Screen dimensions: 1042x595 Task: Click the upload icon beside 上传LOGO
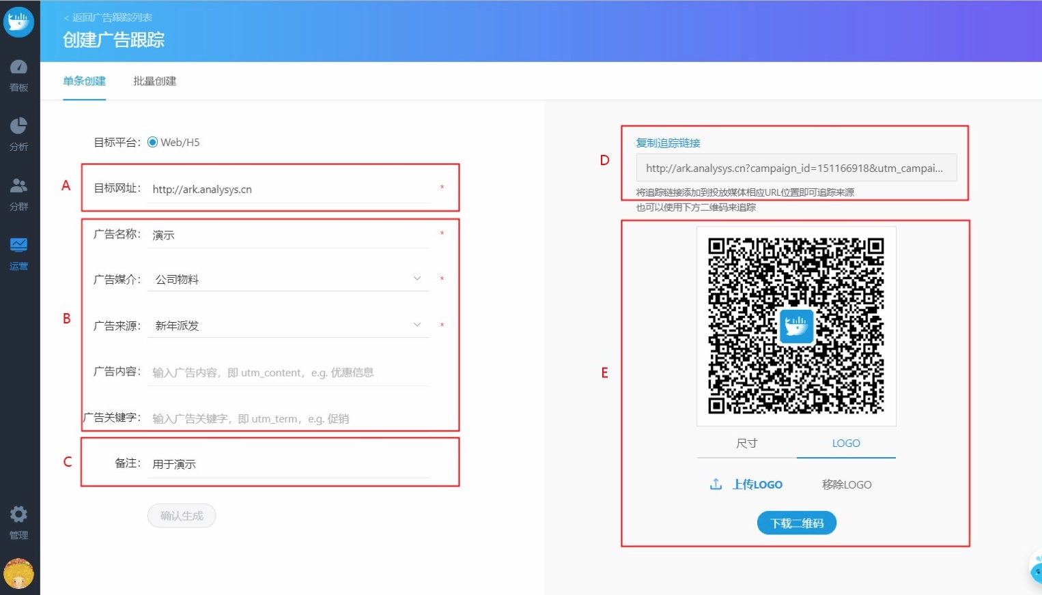[716, 484]
